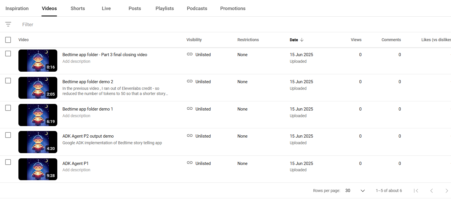
Task: Go to previous page arrow
Action: [x=431, y=191]
